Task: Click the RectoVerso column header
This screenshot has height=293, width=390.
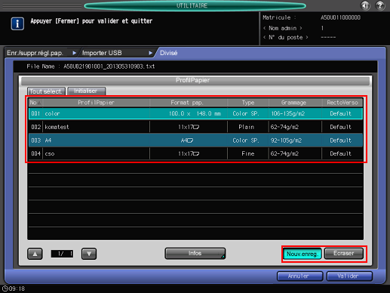Action: (342, 103)
